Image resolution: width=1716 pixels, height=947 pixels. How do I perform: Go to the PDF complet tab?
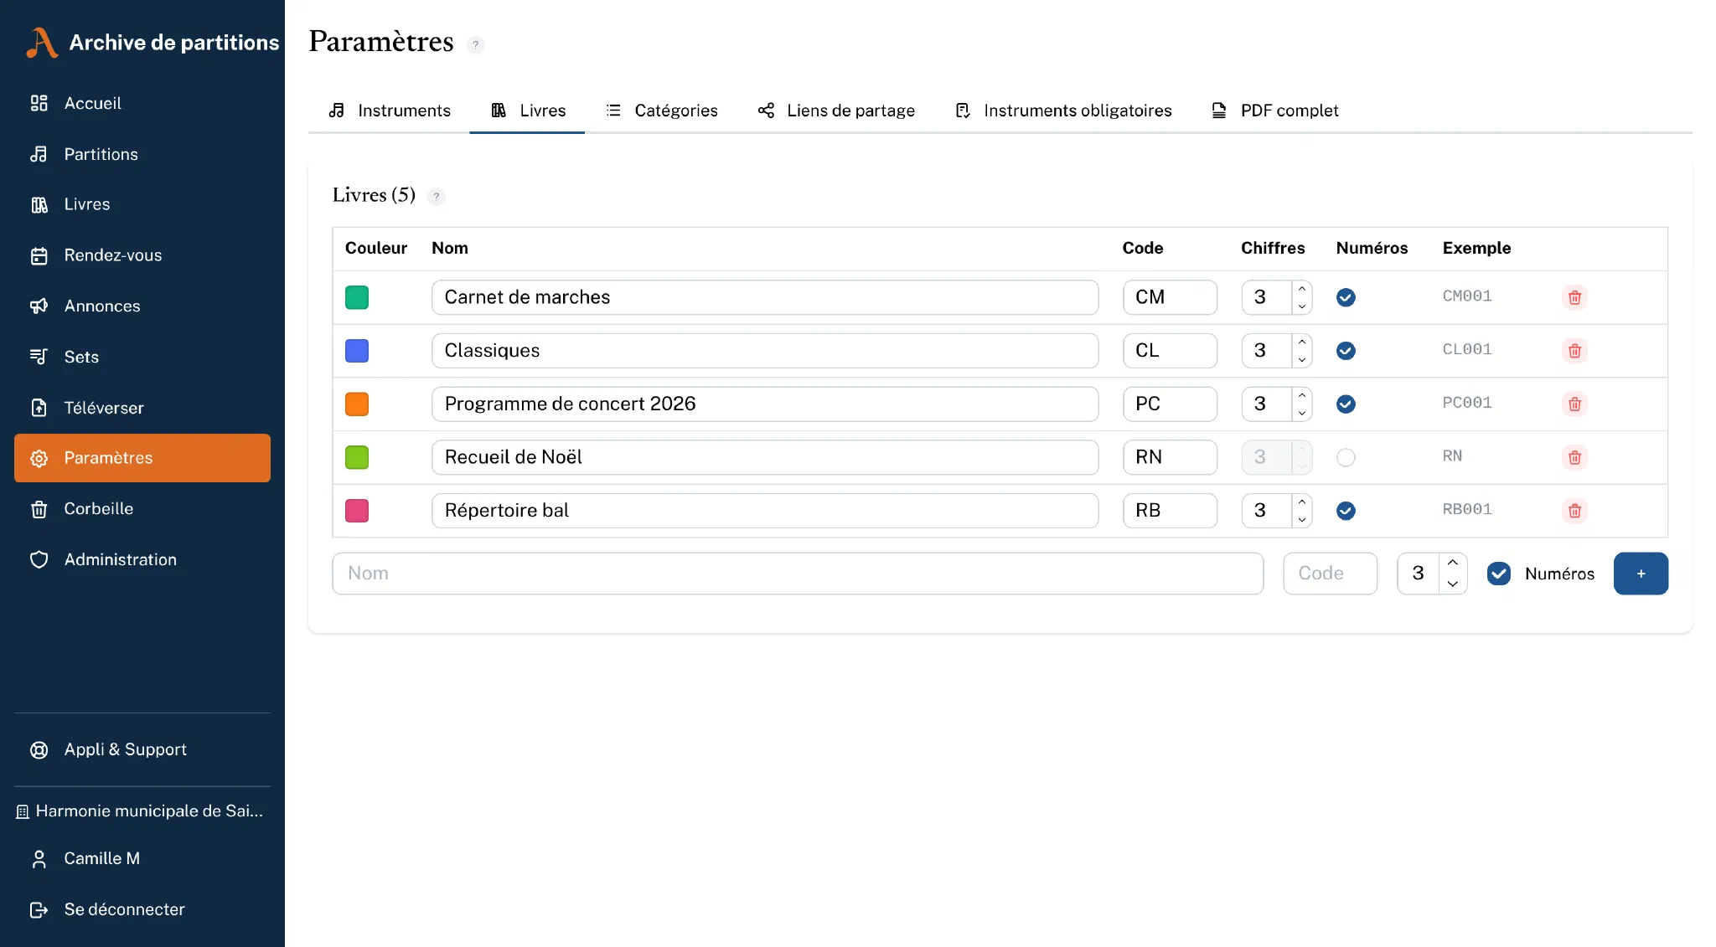(x=1274, y=111)
